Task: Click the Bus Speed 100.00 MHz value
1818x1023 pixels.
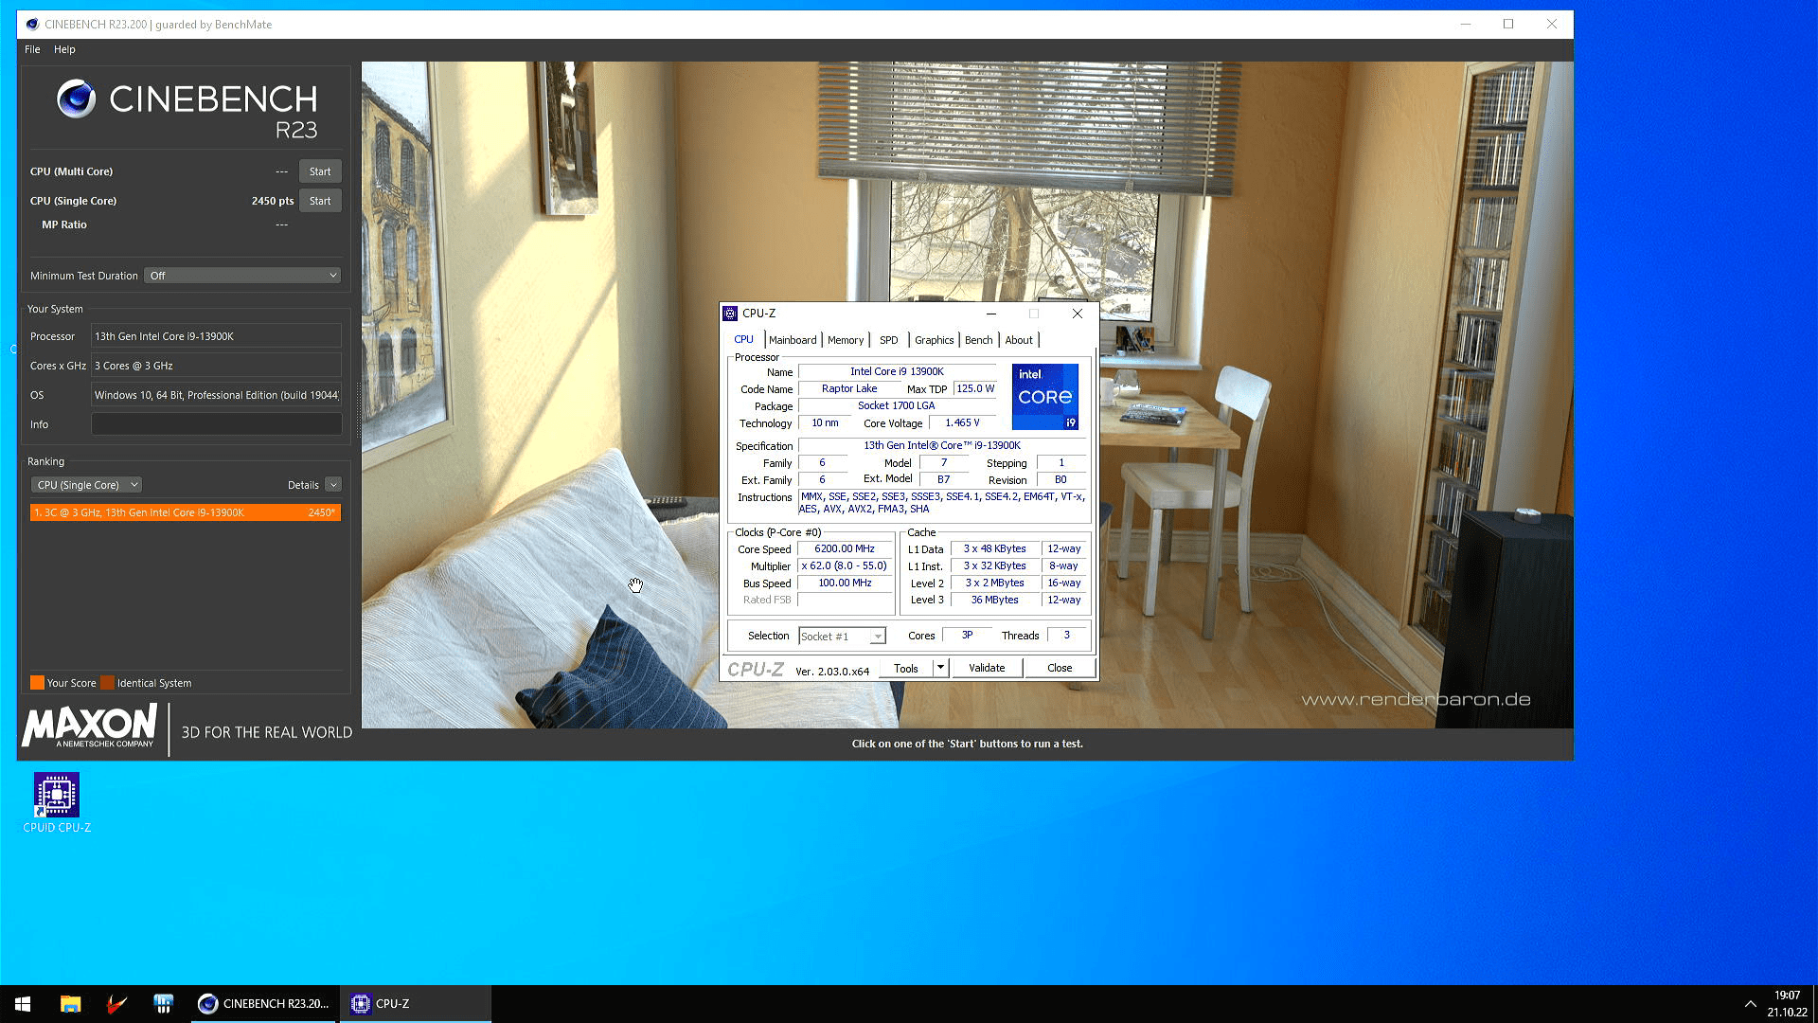Action: pyautogui.click(x=845, y=583)
